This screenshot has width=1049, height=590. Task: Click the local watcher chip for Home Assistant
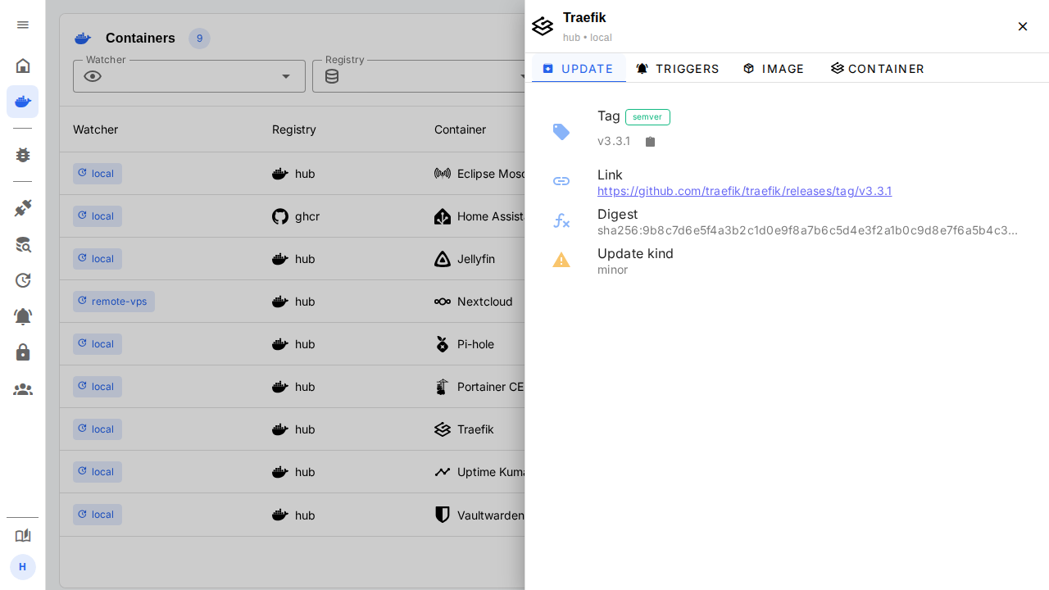pyautogui.click(x=98, y=216)
